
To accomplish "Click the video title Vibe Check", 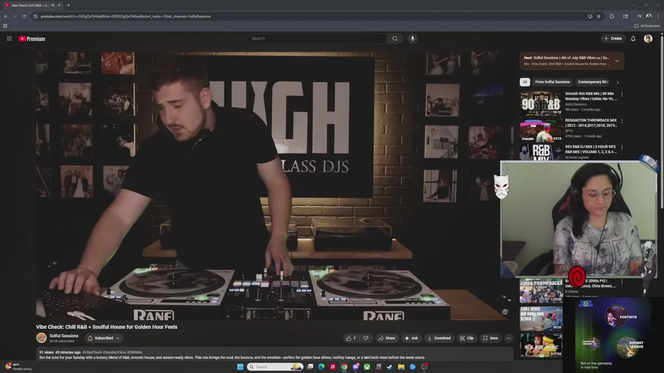I will coord(107,327).
